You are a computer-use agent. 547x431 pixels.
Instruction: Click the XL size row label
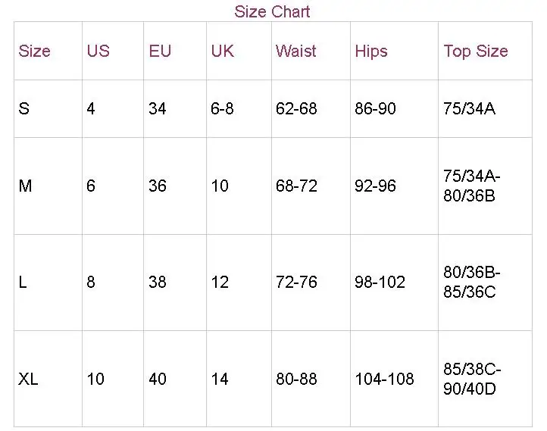click(x=28, y=379)
